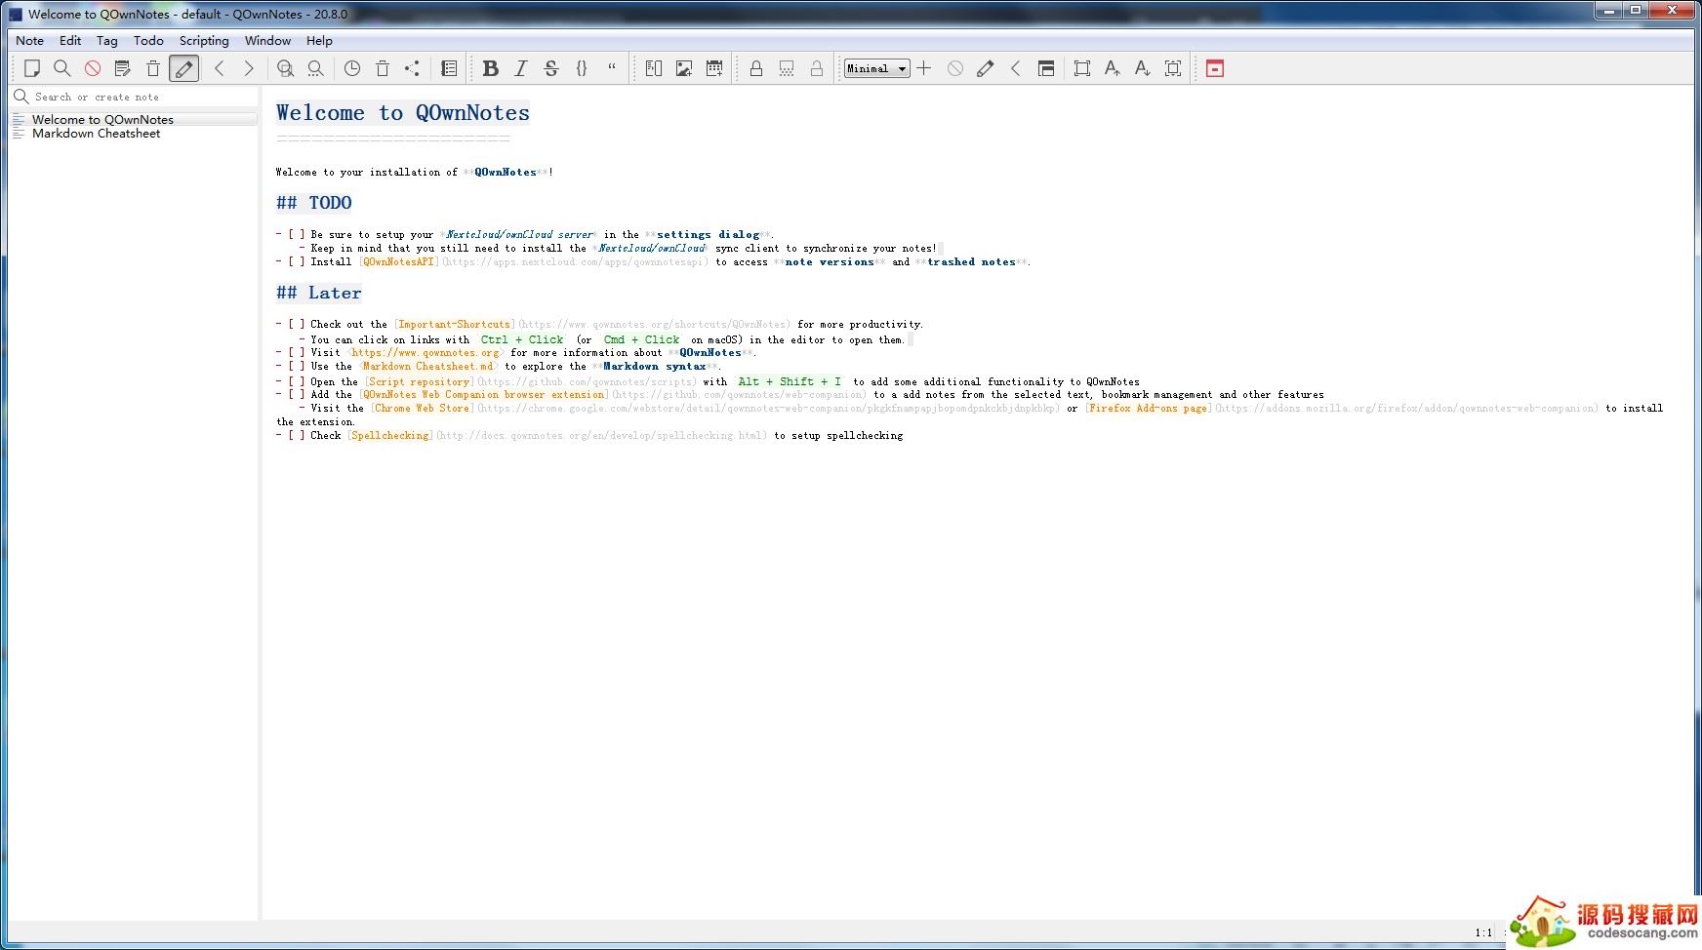This screenshot has height=950, width=1702.
Task: Open the Minimal workspace dropdown
Action: tap(877, 68)
